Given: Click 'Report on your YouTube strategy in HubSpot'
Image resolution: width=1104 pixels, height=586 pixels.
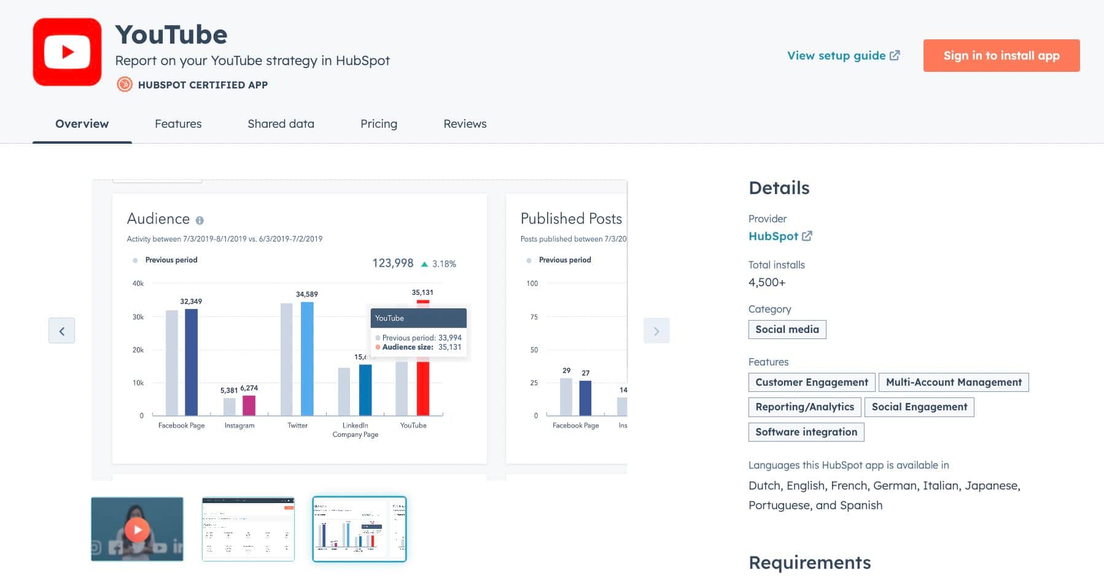Looking at the screenshot, I should [x=252, y=60].
